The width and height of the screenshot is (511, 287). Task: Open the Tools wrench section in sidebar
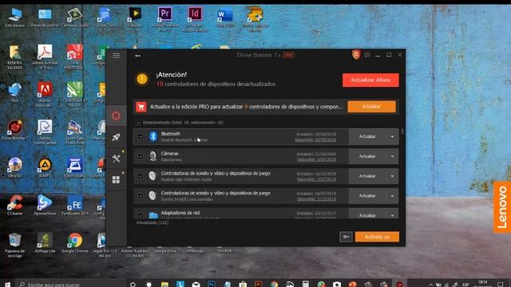click(x=116, y=159)
